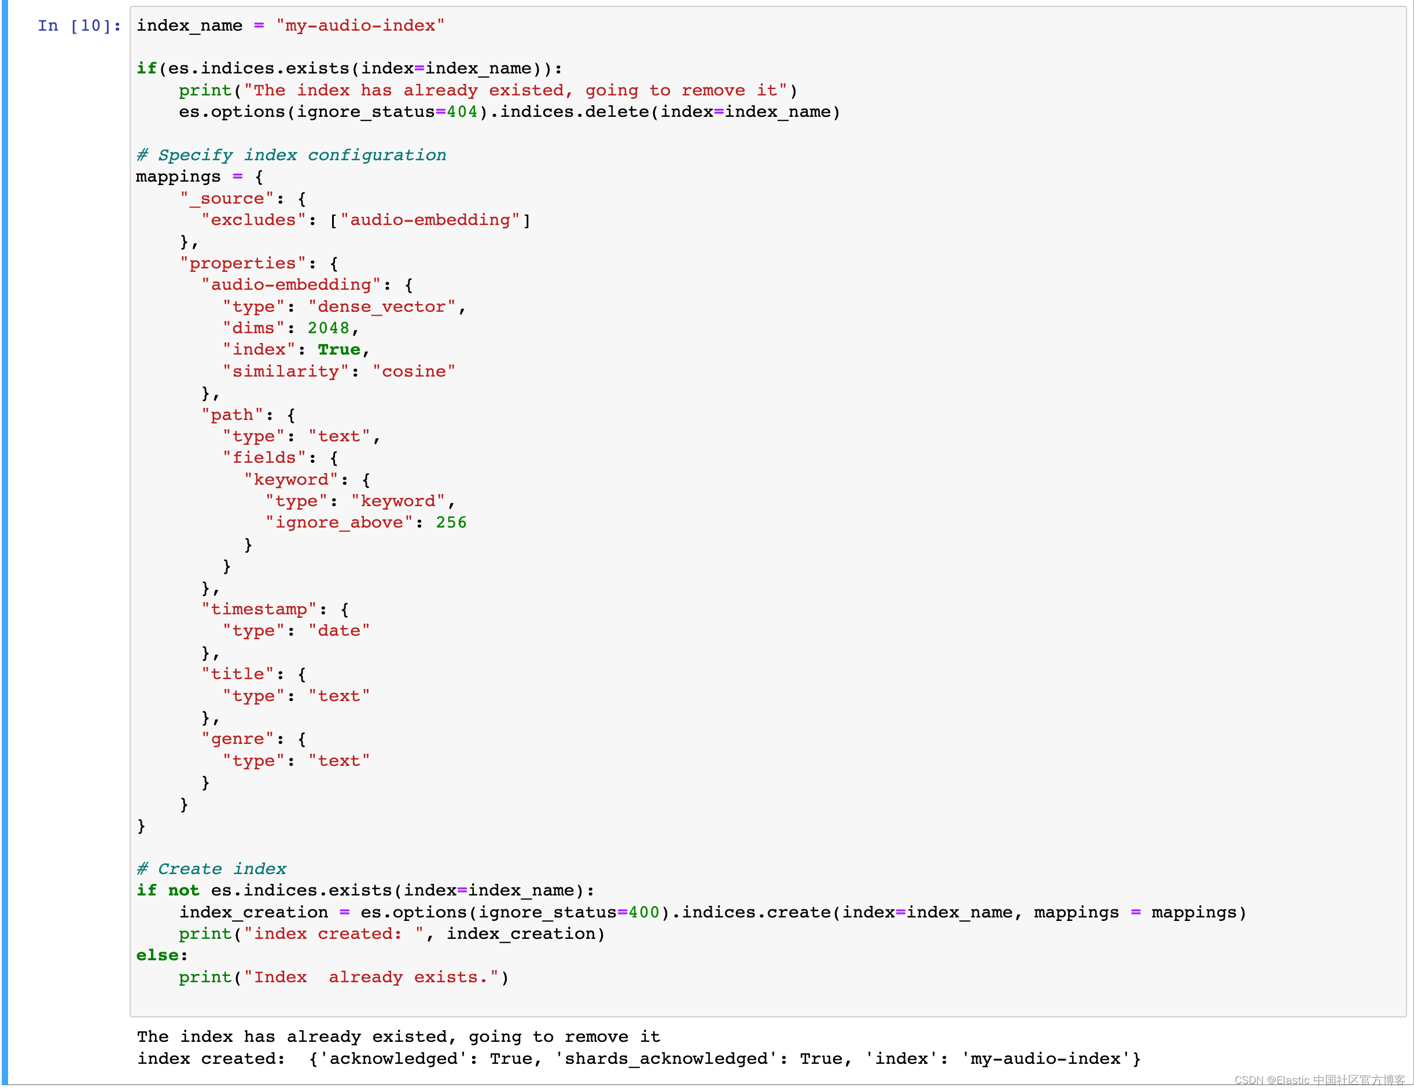Click the True value for "index"
The height and width of the screenshot is (1091, 1414).
pyautogui.click(x=338, y=349)
